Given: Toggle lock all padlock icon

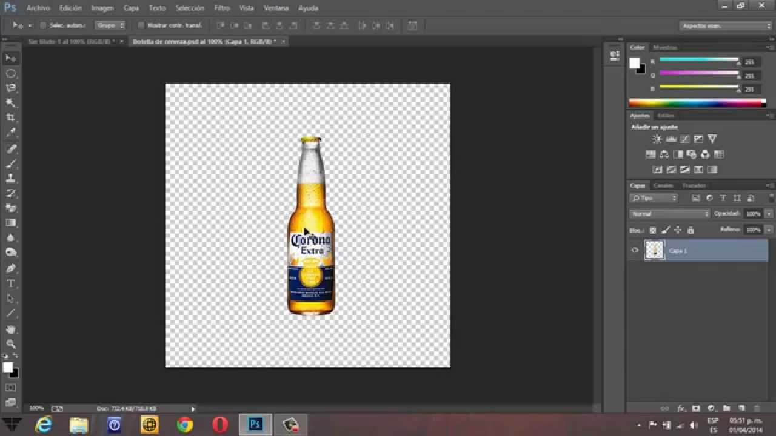Looking at the screenshot, I should coord(690,230).
